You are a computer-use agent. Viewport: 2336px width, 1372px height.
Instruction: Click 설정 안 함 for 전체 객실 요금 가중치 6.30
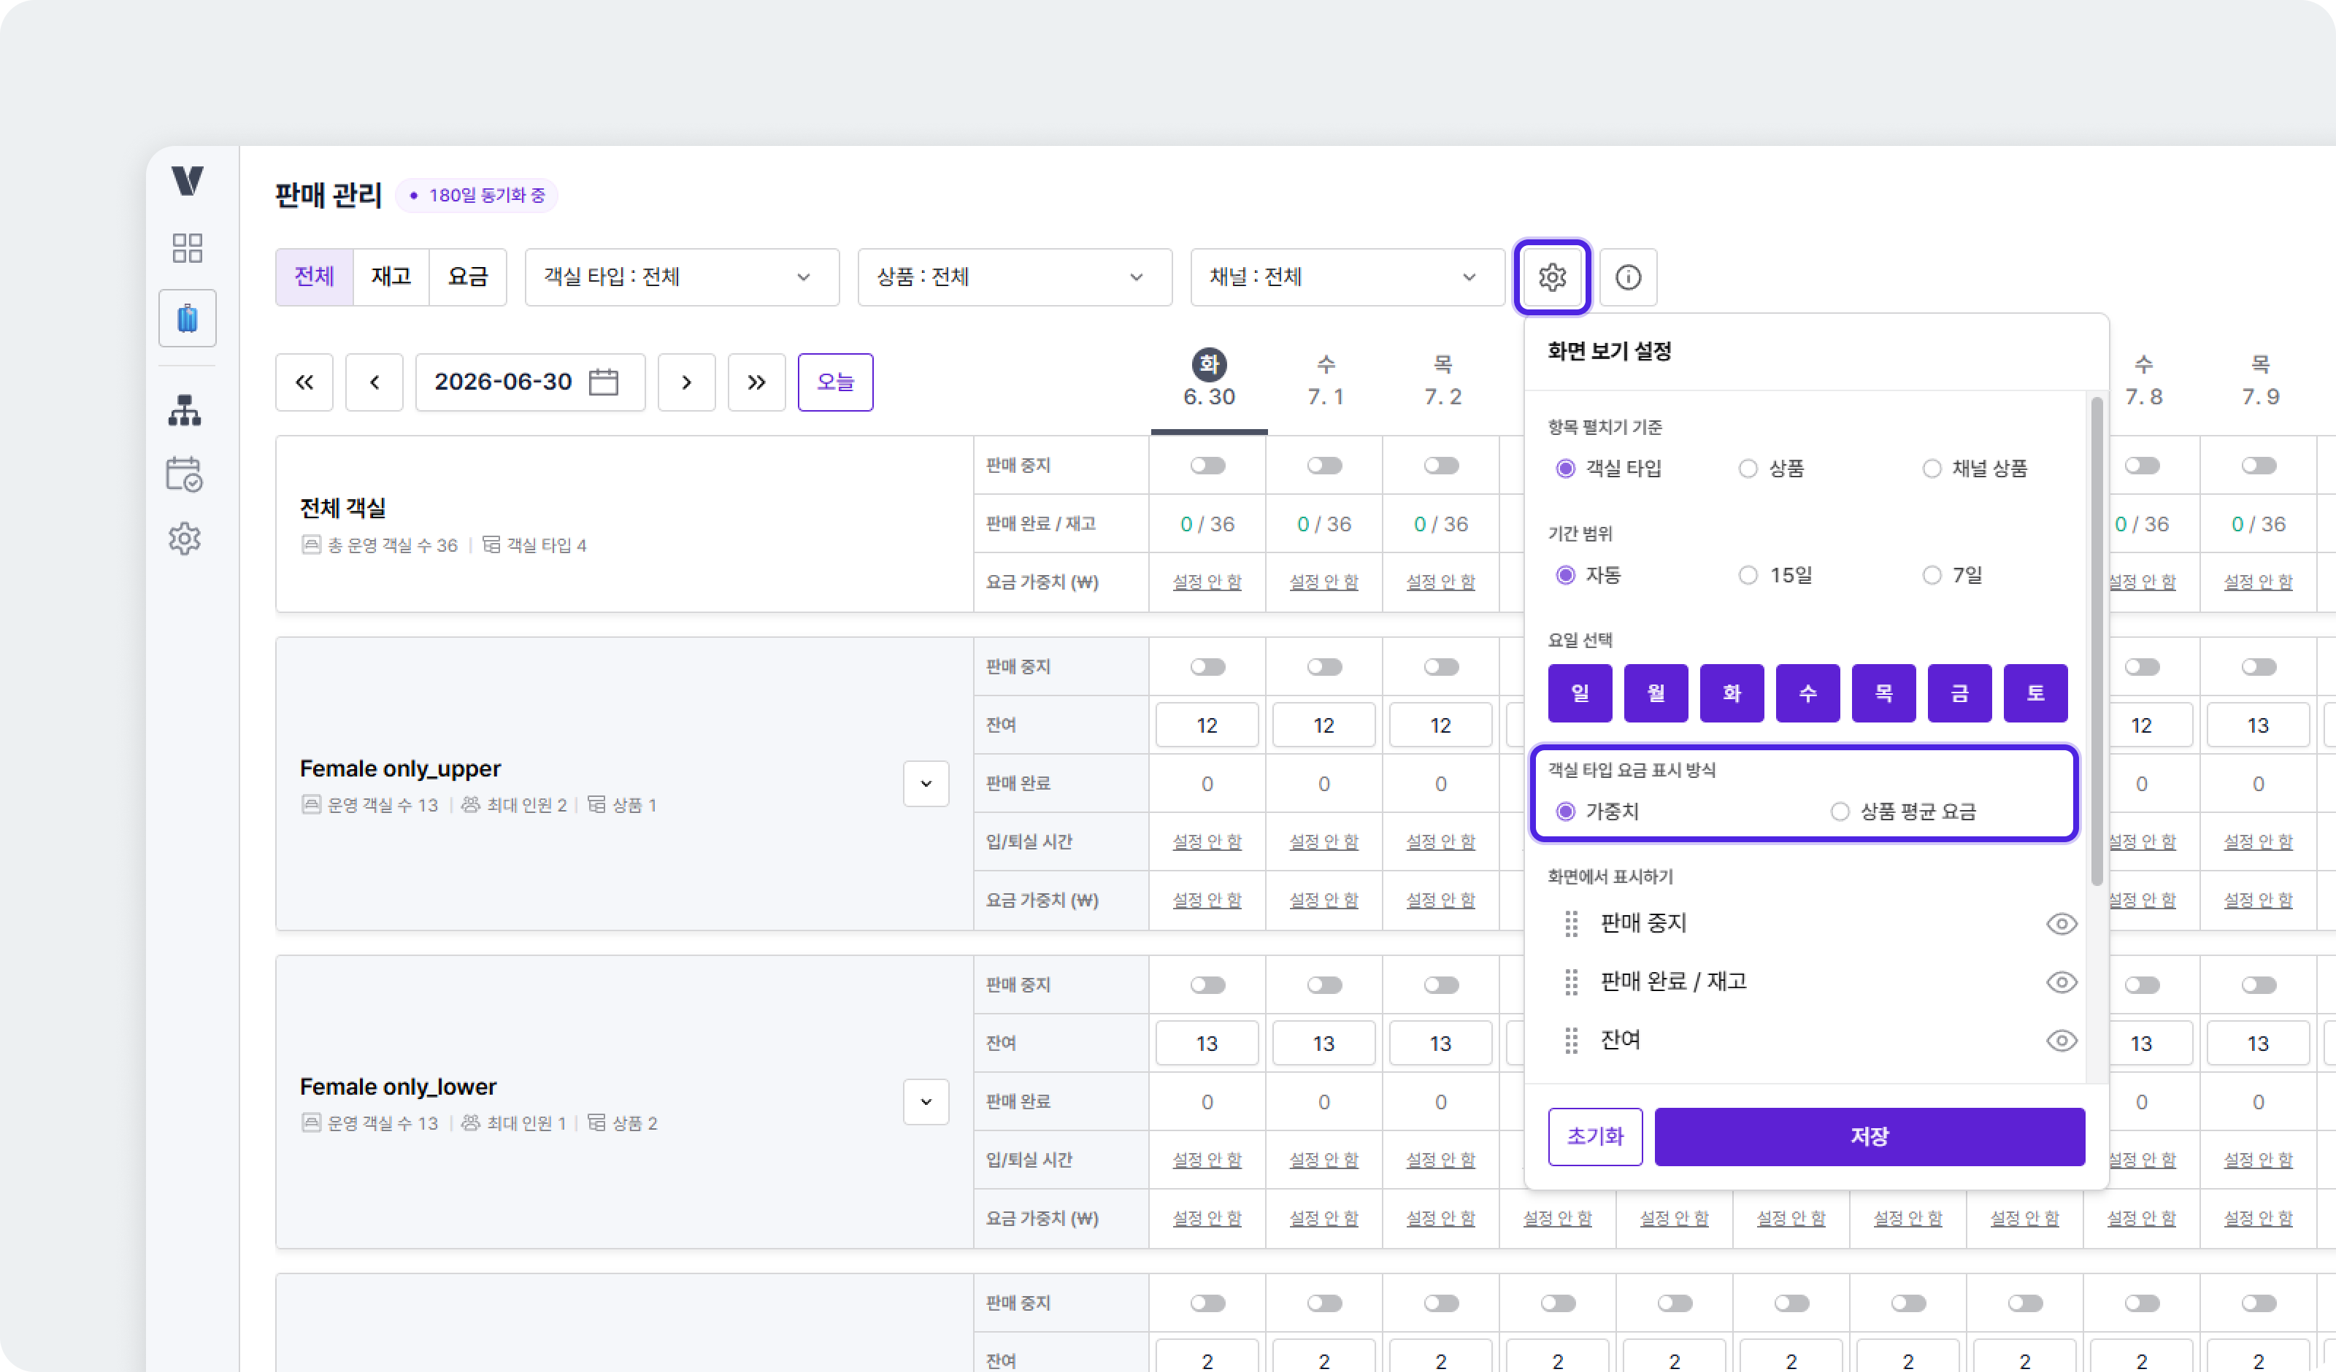[x=1207, y=582]
